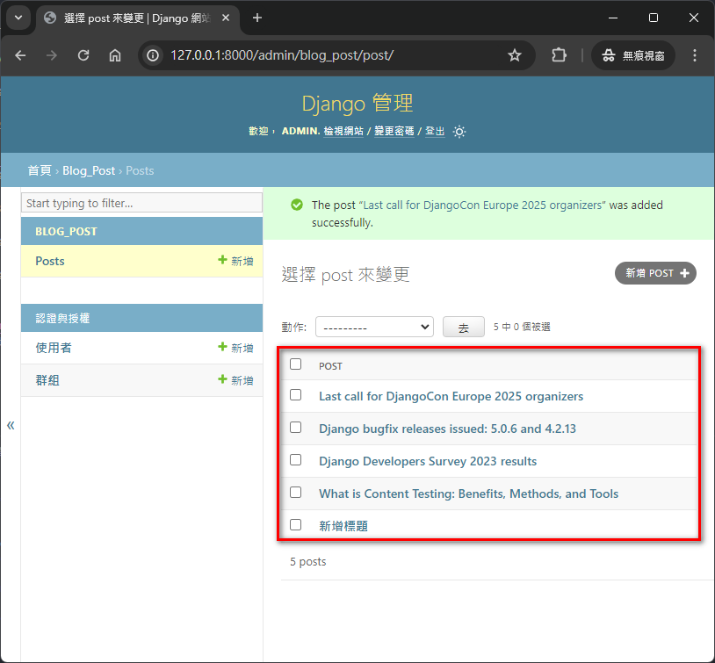Click the browser address bar URL
715x663 pixels.
[282, 55]
